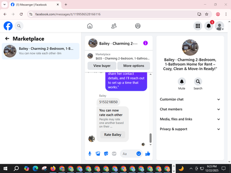Click chat scrollbar down arrow
Screen dimensions: 231x173
click(x=151, y=144)
